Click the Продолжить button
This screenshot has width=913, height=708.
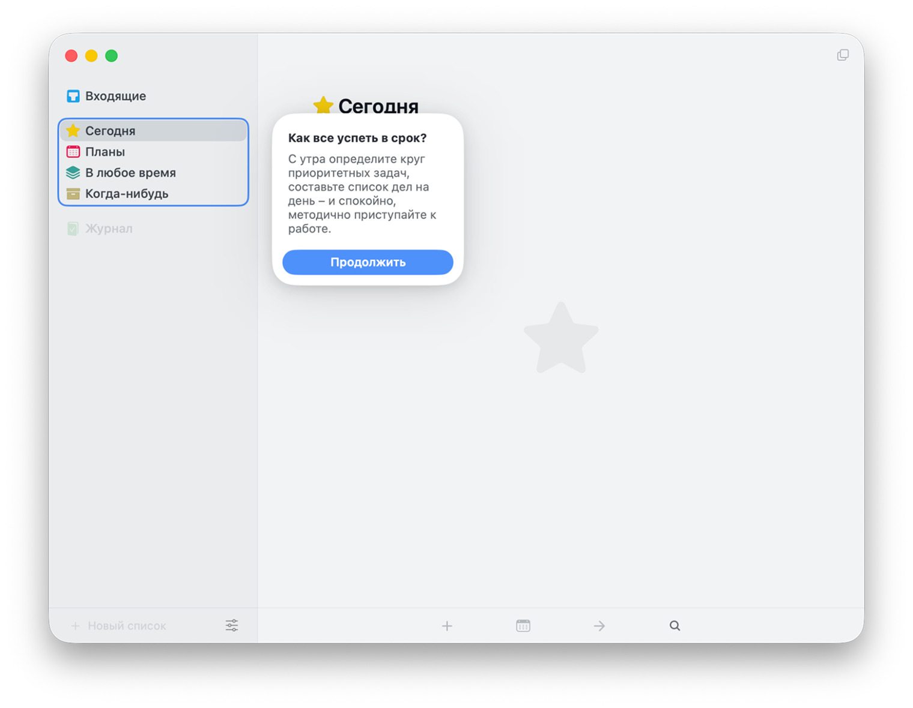pyautogui.click(x=368, y=262)
